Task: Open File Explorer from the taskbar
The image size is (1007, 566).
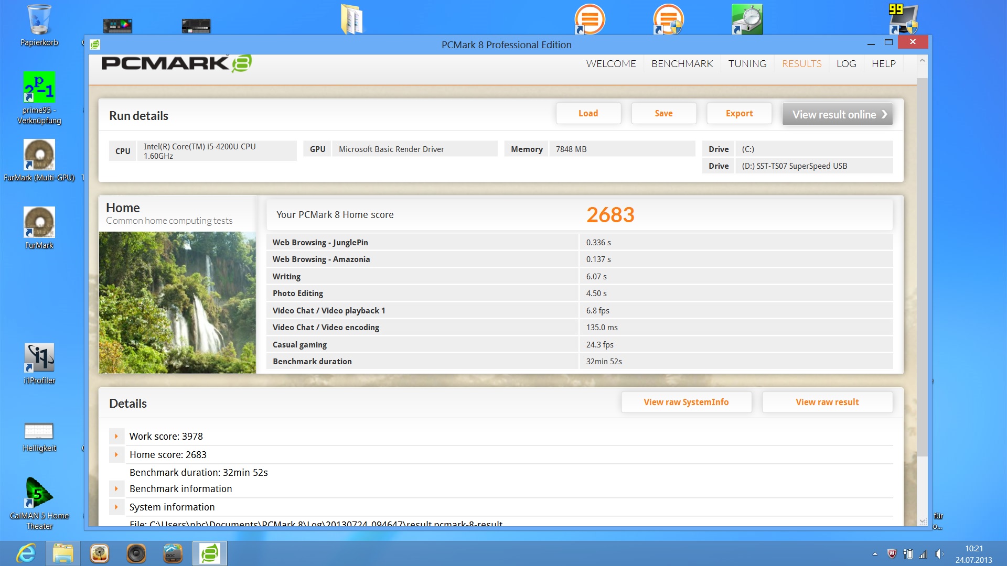Action: (x=63, y=553)
